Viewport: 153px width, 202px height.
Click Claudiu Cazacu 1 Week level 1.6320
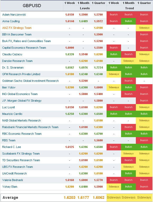coord(70,54)
